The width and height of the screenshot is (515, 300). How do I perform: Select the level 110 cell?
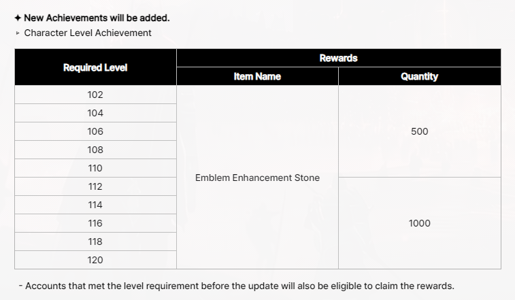[95, 168]
